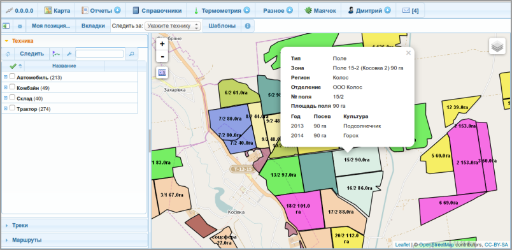
Task: Expand the Треки panel
Action: [75, 225]
